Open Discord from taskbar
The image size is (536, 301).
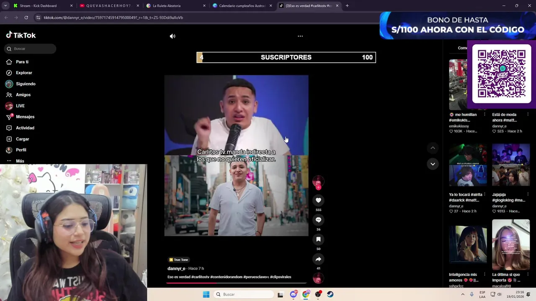click(x=294, y=294)
